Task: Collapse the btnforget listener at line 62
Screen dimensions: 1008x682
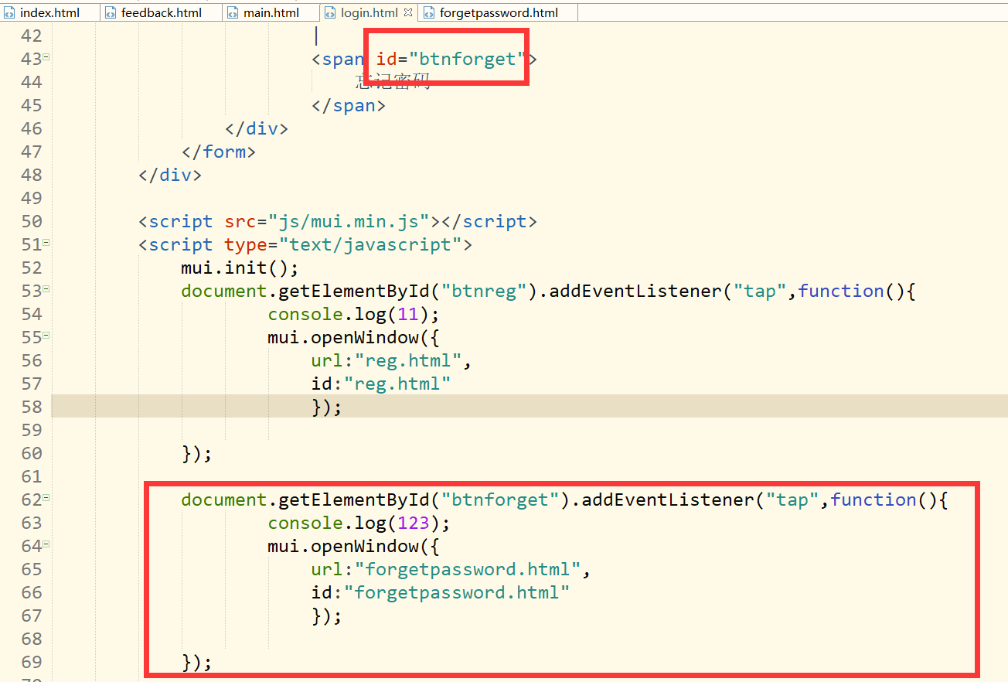Action: click(x=47, y=498)
